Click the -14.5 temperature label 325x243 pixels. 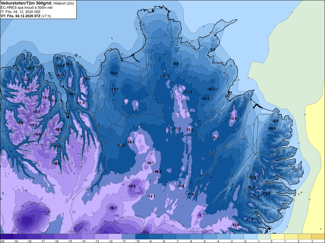click(46, 97)
